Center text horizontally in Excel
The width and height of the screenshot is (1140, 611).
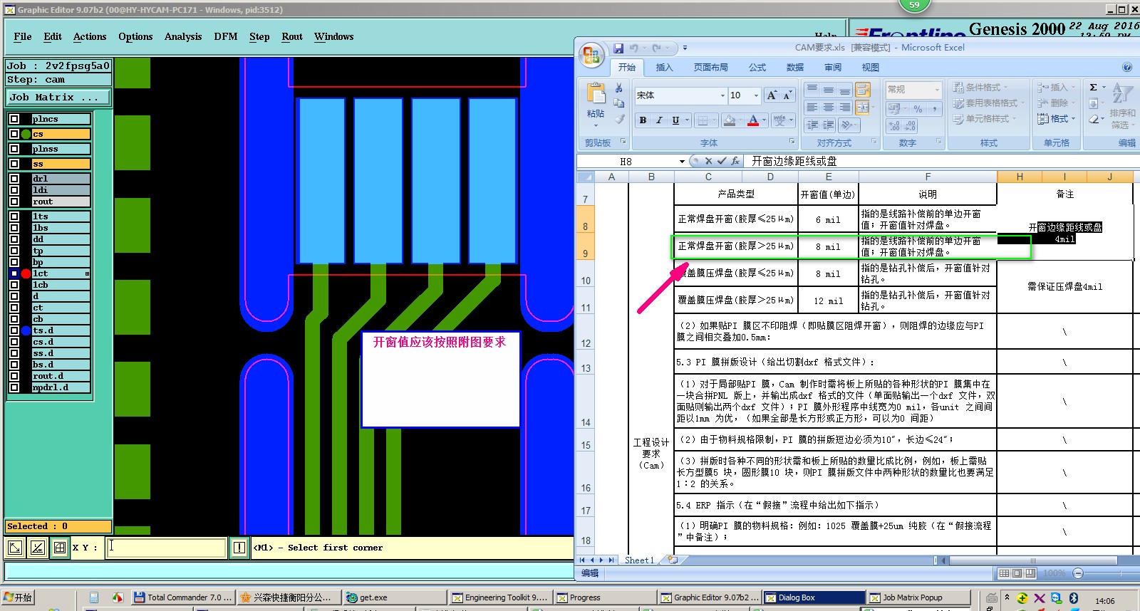click(x=828, y=108)
